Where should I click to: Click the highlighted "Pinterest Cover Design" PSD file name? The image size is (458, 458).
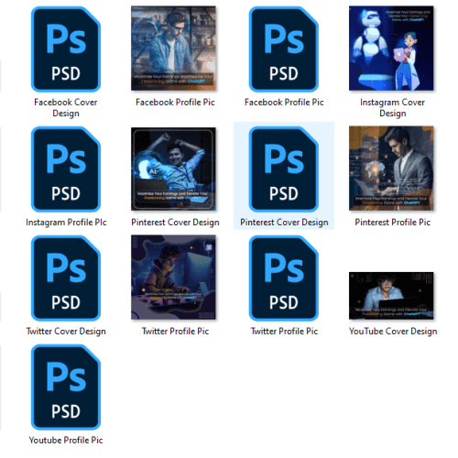point(284,223)
